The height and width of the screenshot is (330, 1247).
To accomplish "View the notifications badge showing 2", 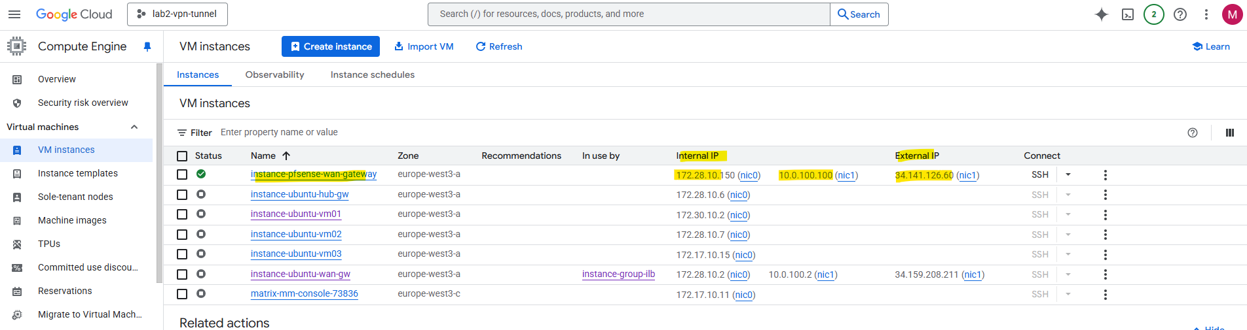I will pos(1154,14).
